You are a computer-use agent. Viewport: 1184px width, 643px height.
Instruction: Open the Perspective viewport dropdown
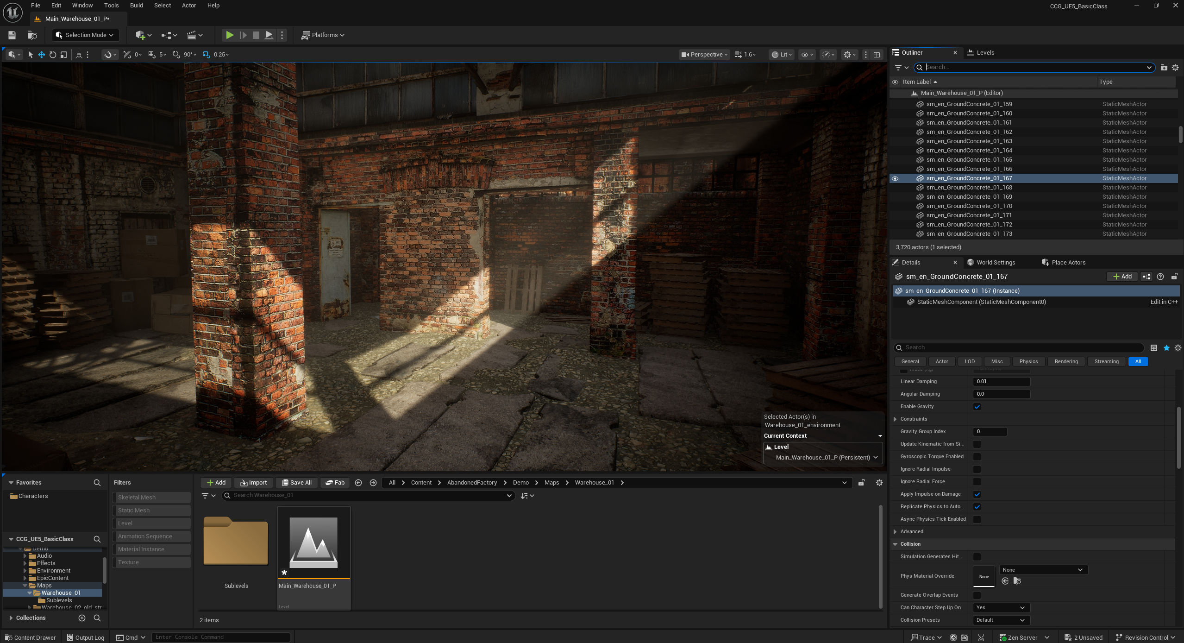click(x=705, y=55)
